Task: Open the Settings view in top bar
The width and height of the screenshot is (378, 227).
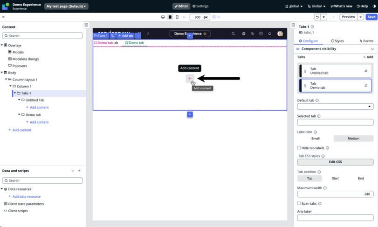Action: coord(200,6)
